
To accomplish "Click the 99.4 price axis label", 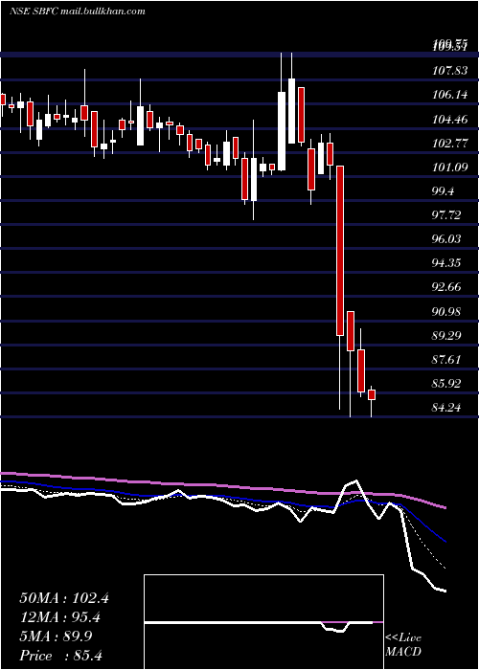I will (444, 191).
